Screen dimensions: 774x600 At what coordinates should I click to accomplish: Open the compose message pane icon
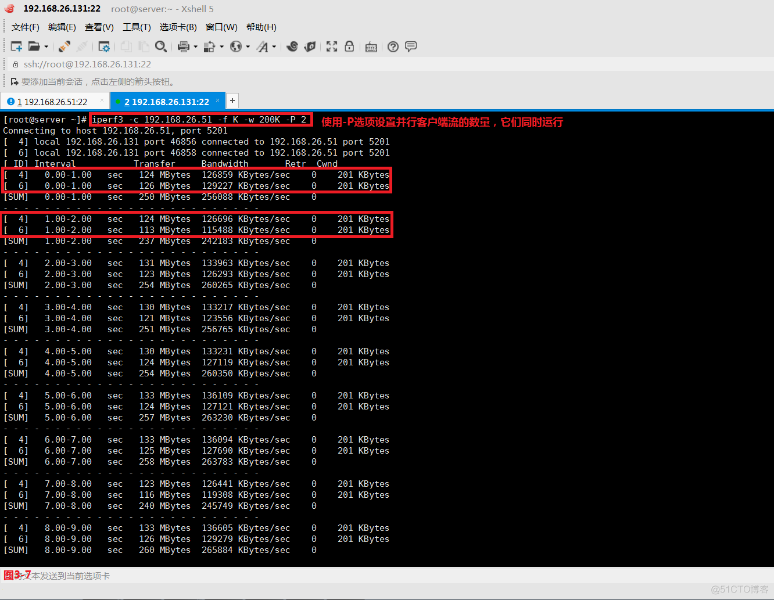(411, 46)
